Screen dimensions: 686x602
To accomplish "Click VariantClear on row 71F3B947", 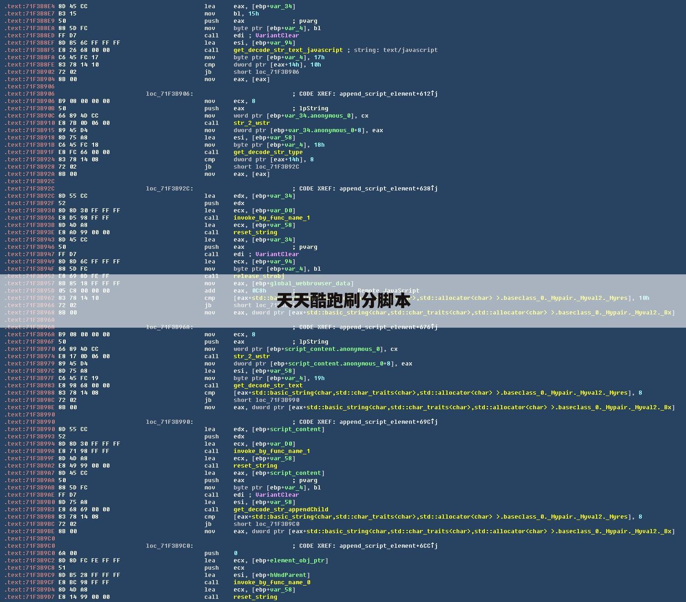I will point(277,254).
